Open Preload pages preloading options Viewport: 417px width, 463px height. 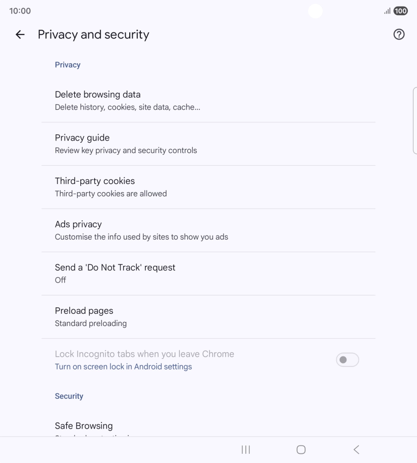[x=209, y=316]
